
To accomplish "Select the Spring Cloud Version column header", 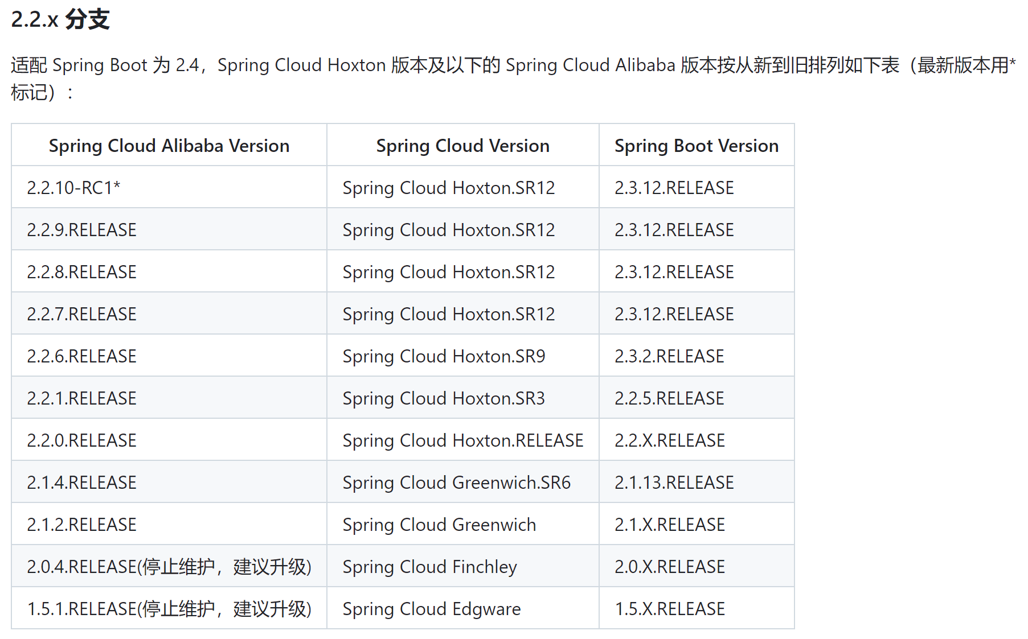I will point(462,146).
